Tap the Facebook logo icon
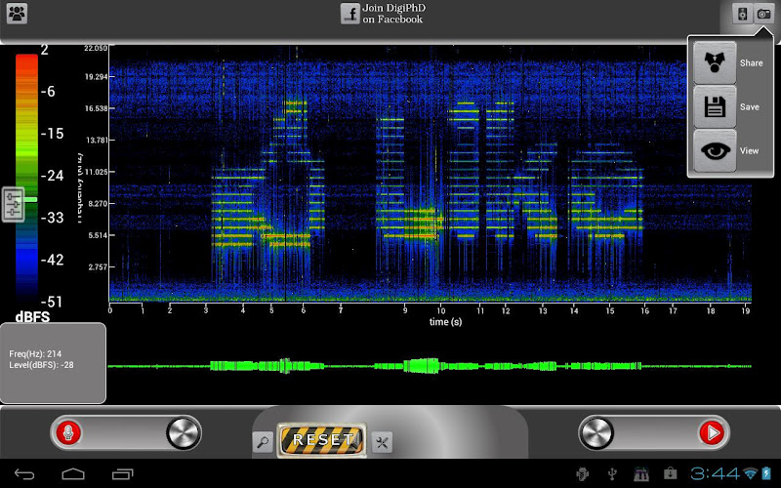This screenshot has width=781, height=488. (x=350, y=14)
